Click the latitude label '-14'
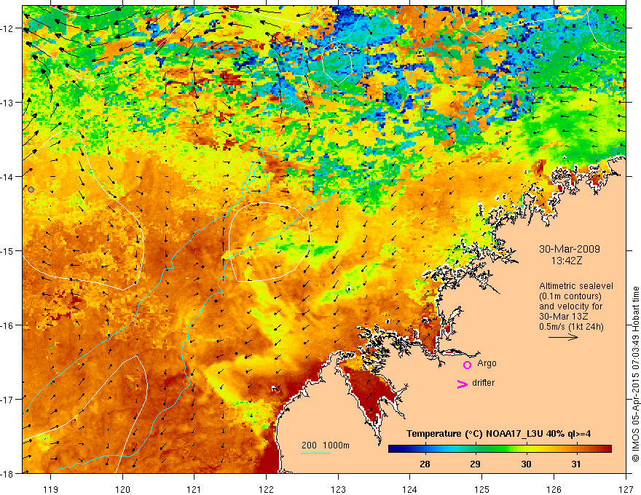This screenshot has height=495, width=641. tap(8, 177)
